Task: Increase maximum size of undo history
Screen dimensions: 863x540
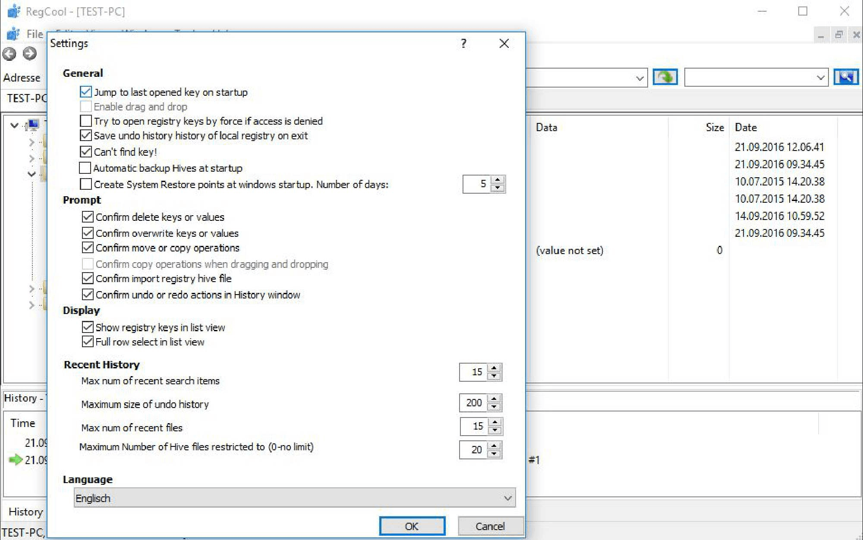Action: [x=494, y=399]
